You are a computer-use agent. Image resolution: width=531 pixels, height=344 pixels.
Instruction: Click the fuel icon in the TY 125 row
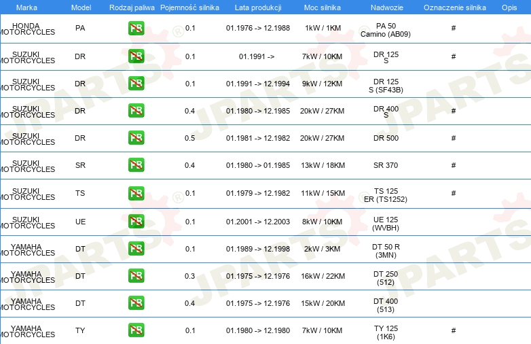pos(136,330)
